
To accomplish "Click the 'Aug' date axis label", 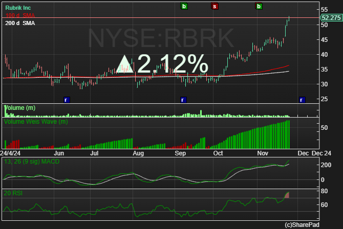I will 138,153.
